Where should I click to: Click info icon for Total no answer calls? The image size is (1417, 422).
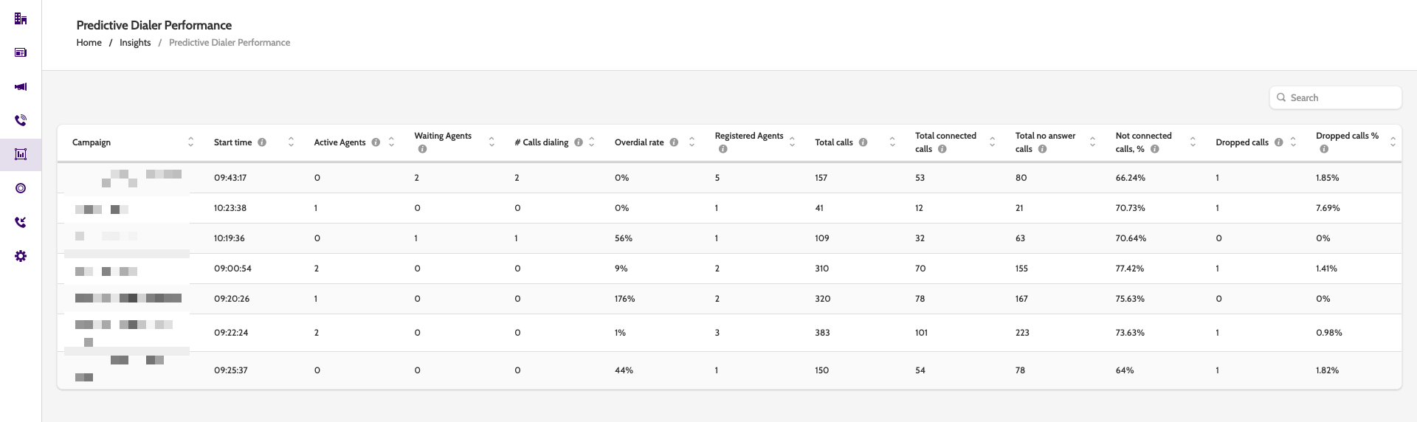click(1042, 149)
